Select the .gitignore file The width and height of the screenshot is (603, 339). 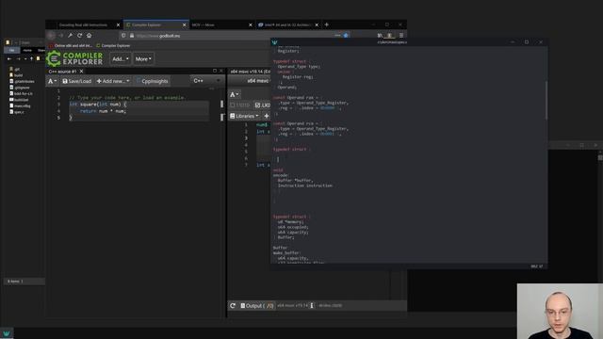tap(20, 88)
